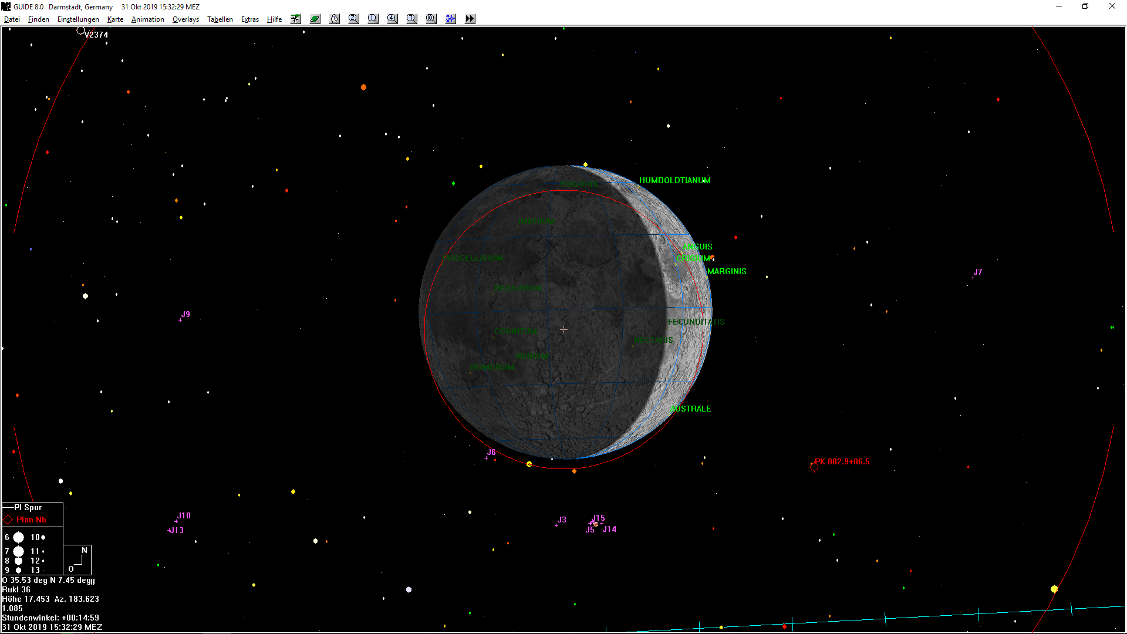Click the magnitude 7 star symbol in legend

(19, 551)
